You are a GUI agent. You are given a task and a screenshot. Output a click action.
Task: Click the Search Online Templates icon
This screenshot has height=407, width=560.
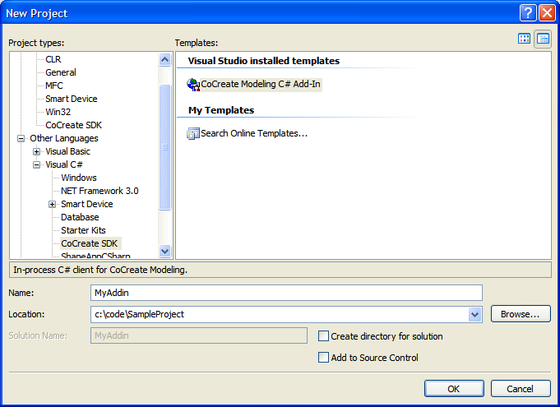tap(193, 133)
